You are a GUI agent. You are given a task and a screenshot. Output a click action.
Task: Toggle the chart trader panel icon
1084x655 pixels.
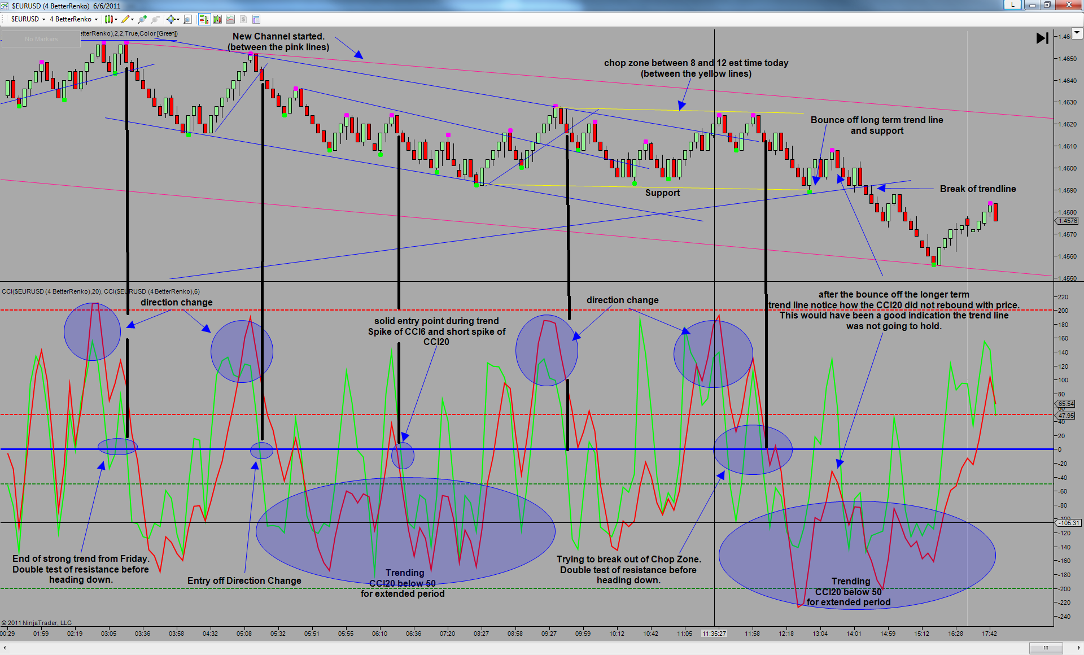click(204, 19)
